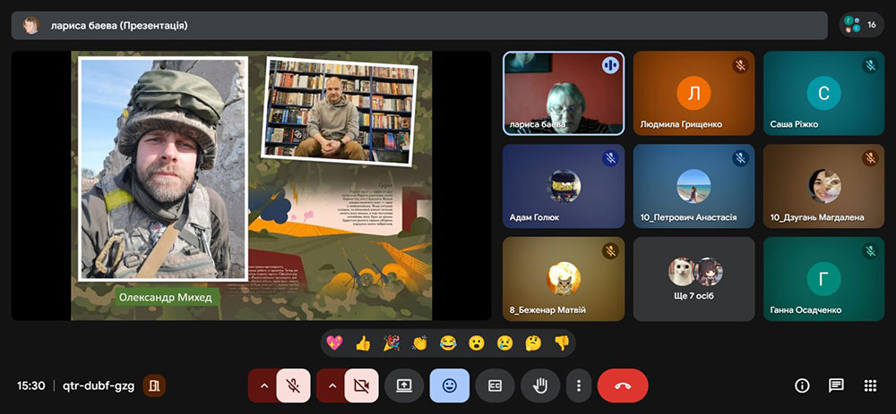This screenshot has width=896, height=414.
Task: Send the heart emoji reaction
Action: 335,342
